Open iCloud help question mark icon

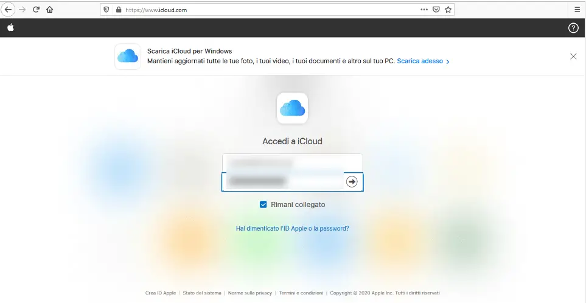[573, 28]
